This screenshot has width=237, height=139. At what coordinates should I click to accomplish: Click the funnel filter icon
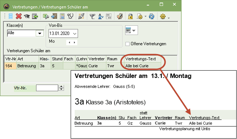click(x=92, y=16)
